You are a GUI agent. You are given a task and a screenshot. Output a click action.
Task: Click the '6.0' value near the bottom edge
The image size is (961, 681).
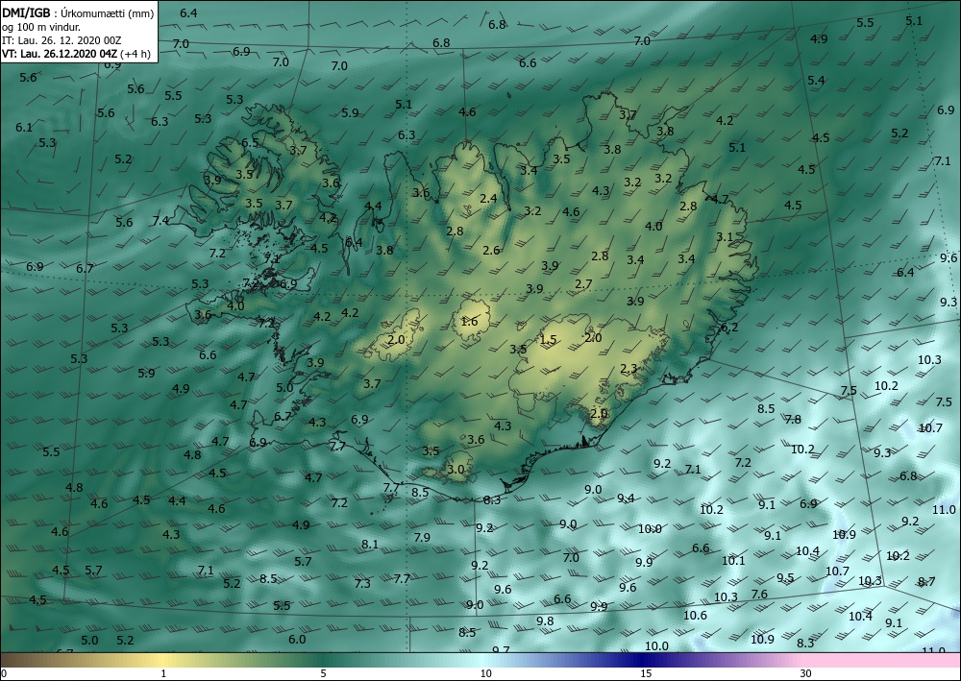297,640
